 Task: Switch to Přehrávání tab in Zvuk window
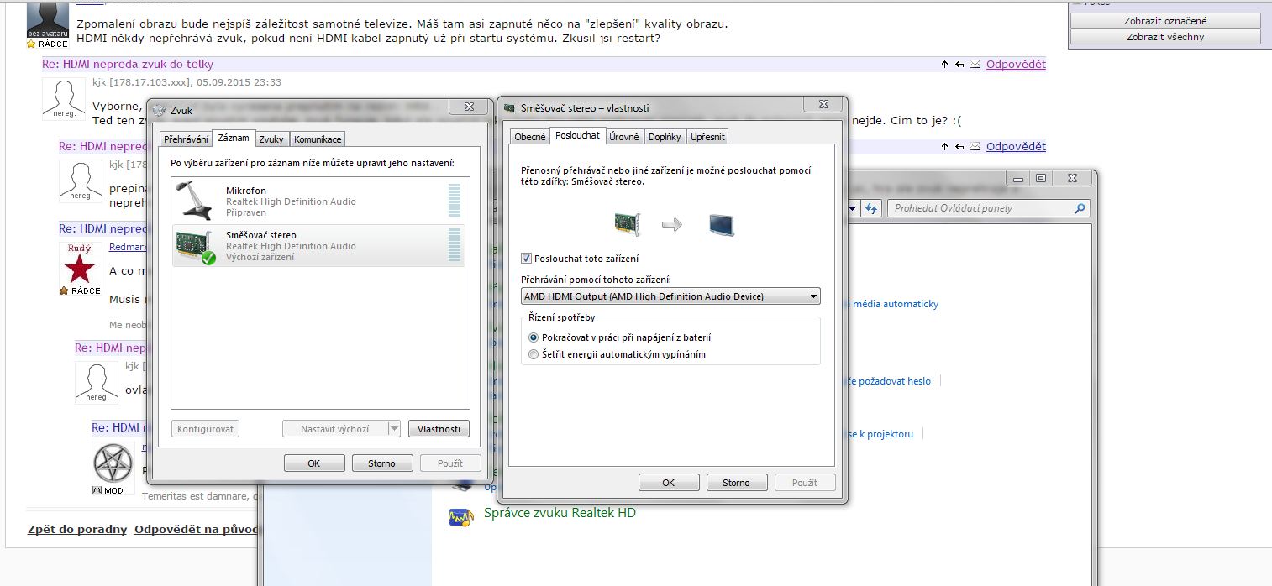click(187, 139)
